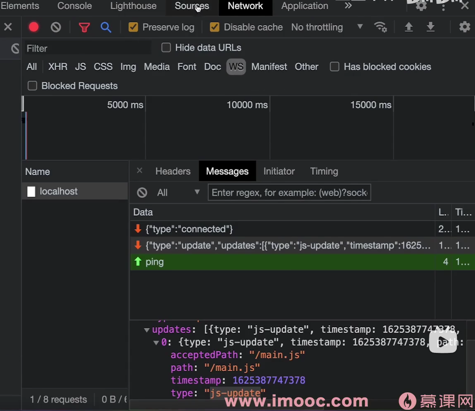
Task: Click the block icon beside Filter
Action: pyautogui.click(x=15, y=48)
